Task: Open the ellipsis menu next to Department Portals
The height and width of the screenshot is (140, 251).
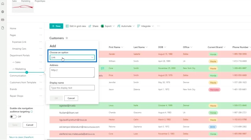Action: [41, 55]
